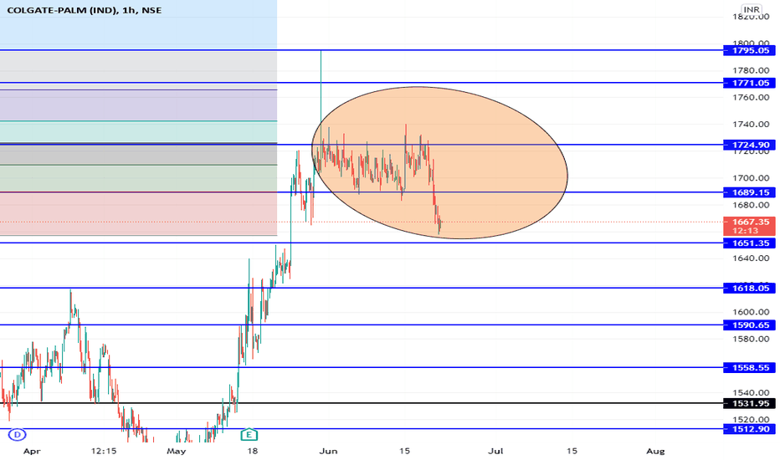Select the 1618.05 price level label
Screen dimensions: 780x460
749,289
